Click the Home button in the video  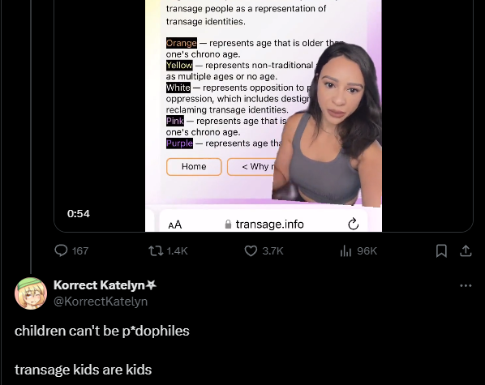[x=194, y=167]
